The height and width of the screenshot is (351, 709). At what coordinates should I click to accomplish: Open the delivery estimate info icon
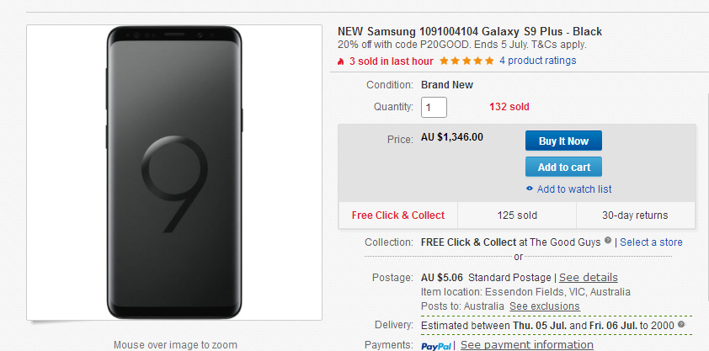pyautogui.click(x=681, y=324)
